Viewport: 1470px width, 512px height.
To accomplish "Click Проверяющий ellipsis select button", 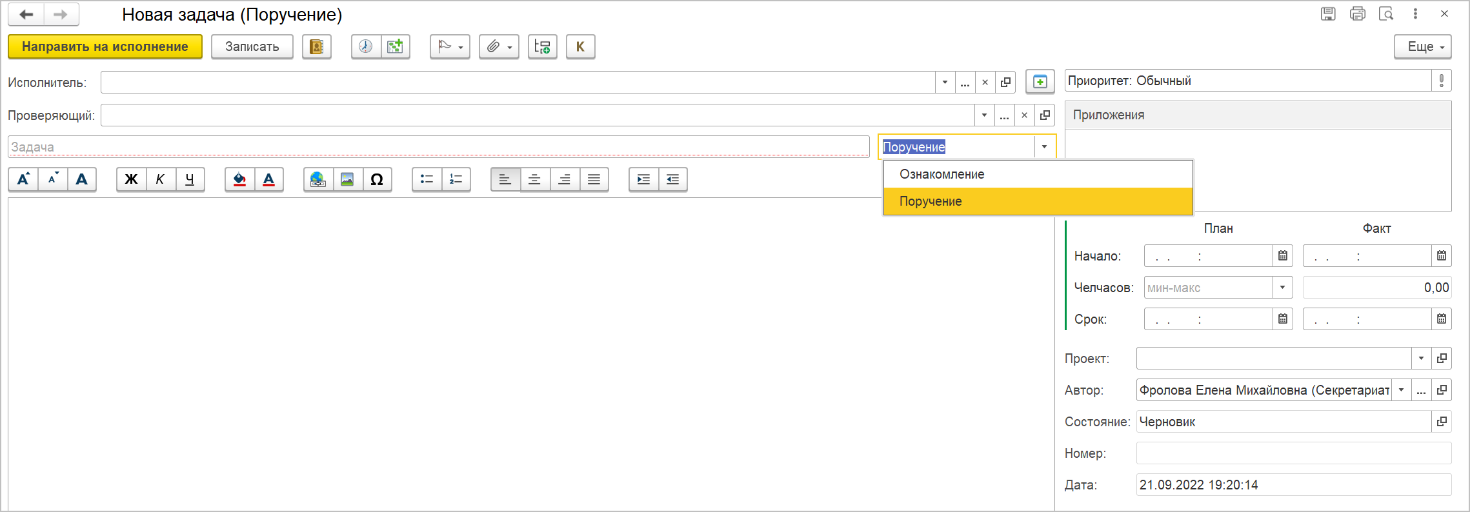I will coord(1004,115).
